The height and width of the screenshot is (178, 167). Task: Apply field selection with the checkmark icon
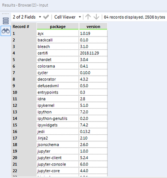click(46, 17)
